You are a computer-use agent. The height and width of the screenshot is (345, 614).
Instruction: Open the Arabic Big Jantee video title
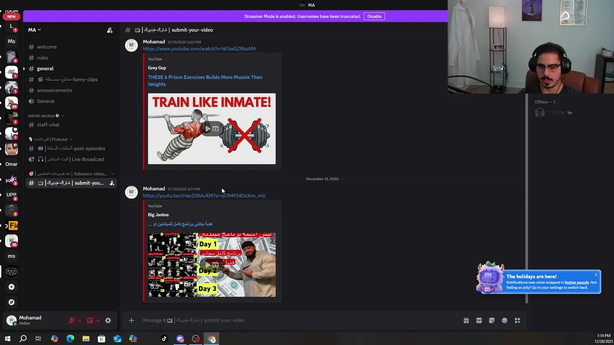click(180, 224)
